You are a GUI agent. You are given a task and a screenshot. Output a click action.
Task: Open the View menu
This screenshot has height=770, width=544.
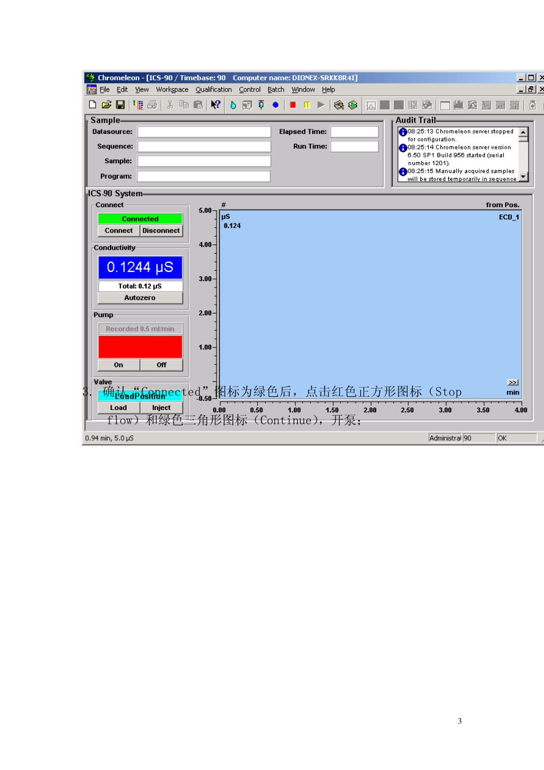tap(142, 90)
